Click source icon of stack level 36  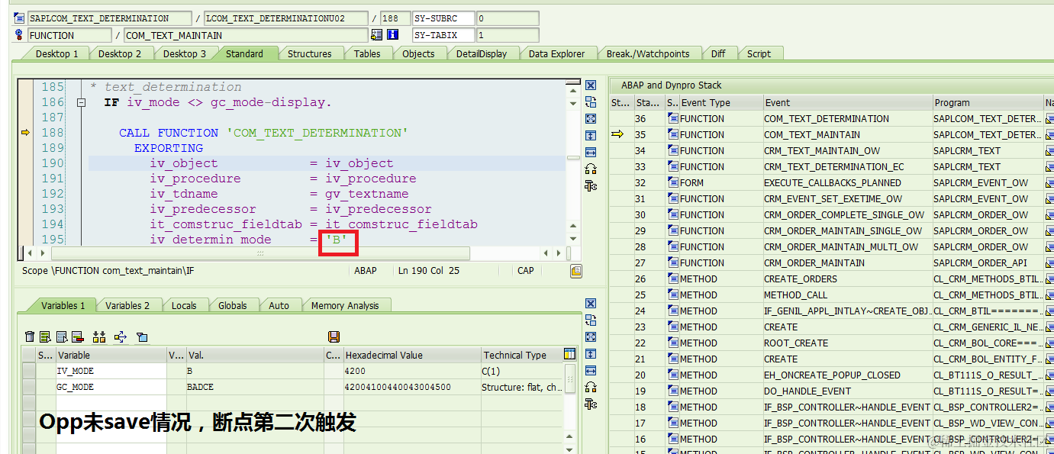coord(672,118)
